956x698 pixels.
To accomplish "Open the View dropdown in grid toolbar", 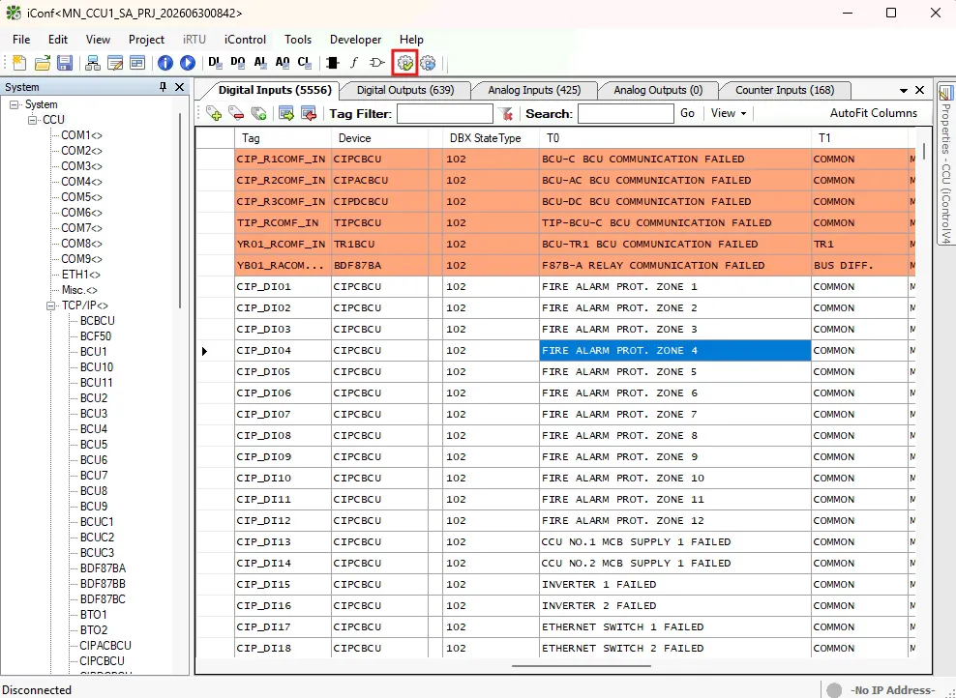I will 729,113.
